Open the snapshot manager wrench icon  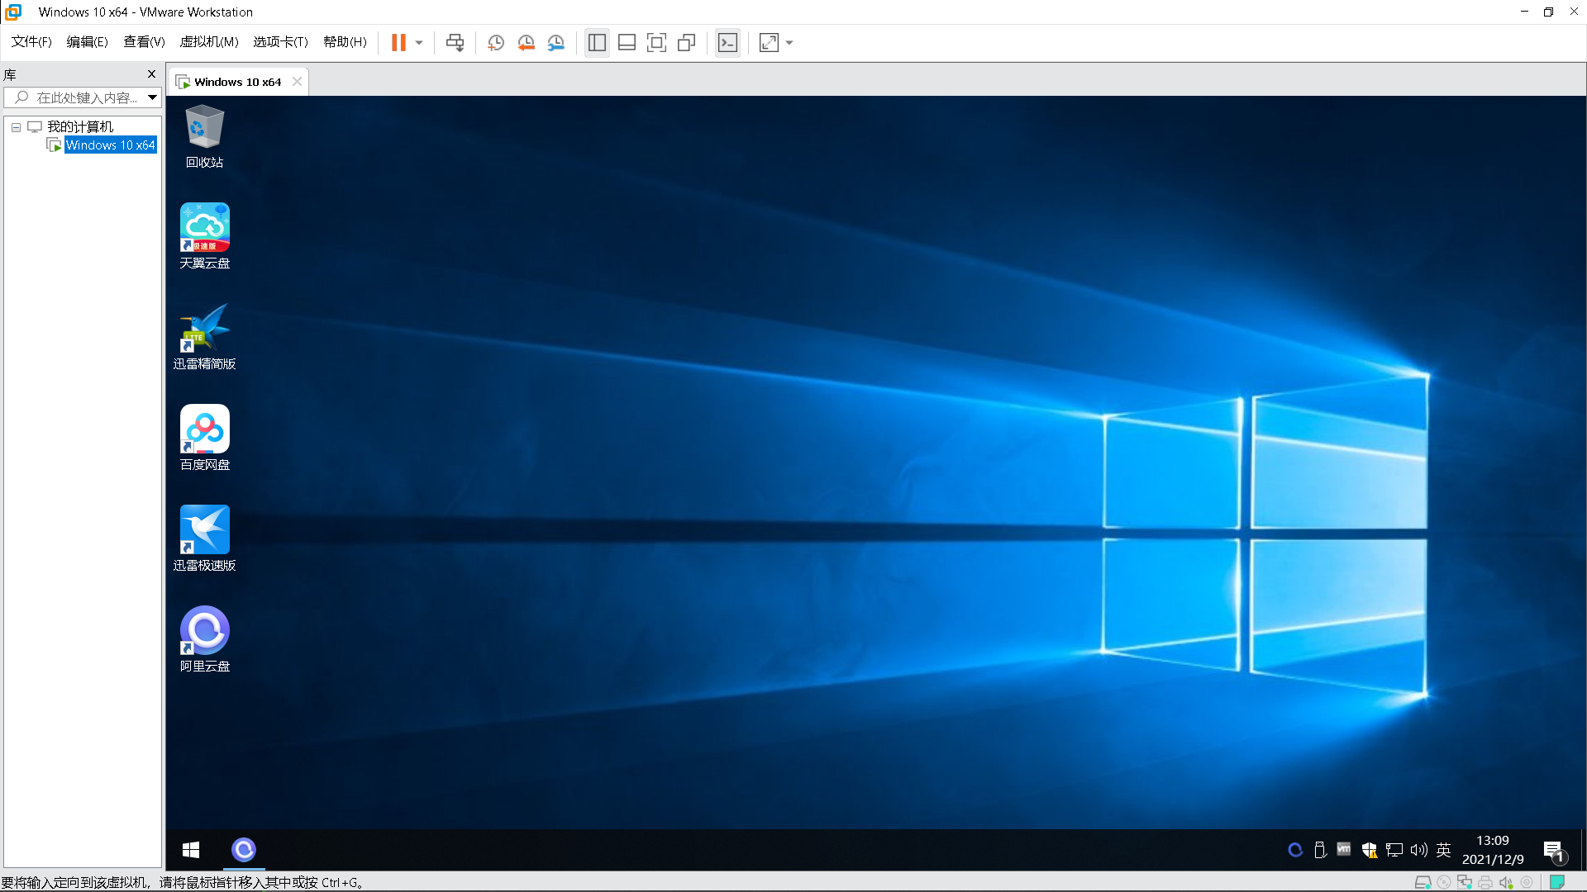point(556,43)
